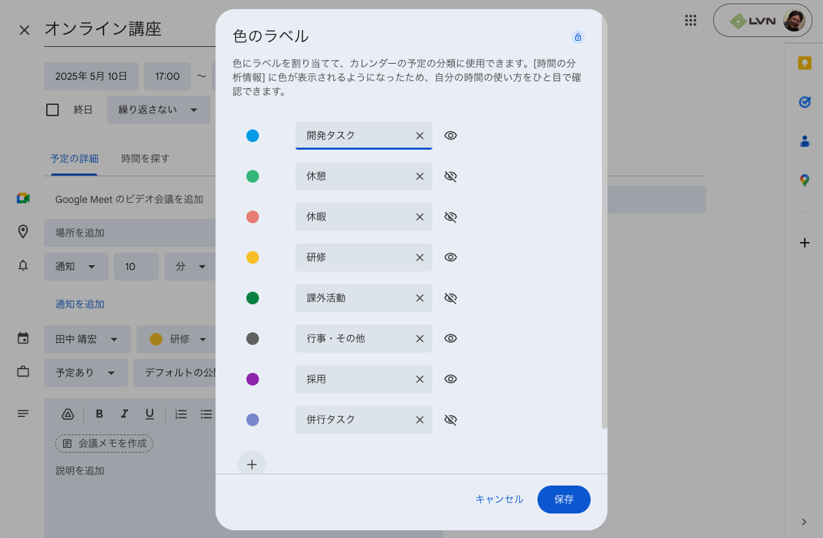This screenshot has height=538, width=823.
Task: Show the 休憩 color label
Action: pos(451,176)
